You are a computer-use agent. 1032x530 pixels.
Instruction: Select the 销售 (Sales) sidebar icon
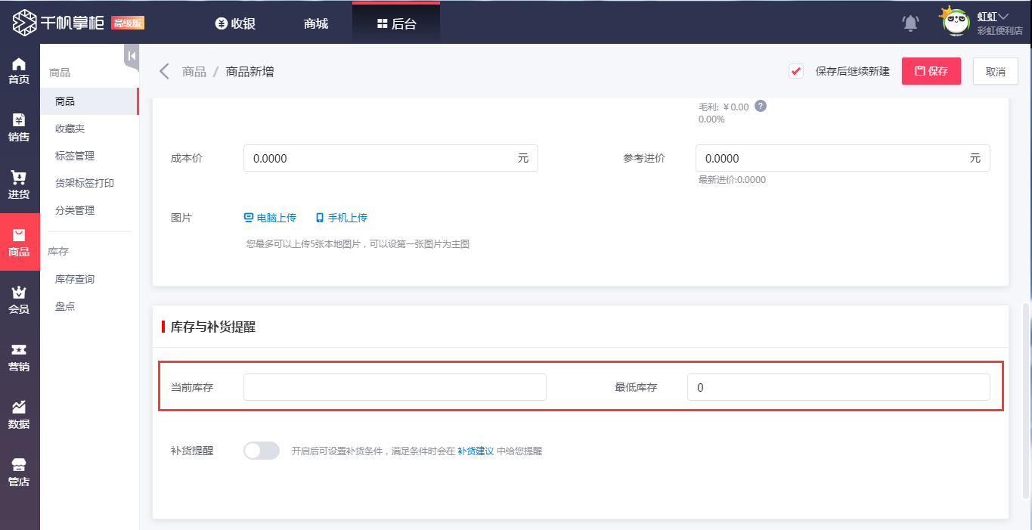[x=20, y=127]
